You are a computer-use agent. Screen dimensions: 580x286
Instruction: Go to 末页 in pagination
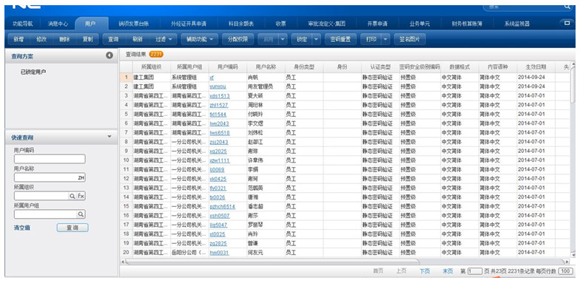click(x=448, y=271)
